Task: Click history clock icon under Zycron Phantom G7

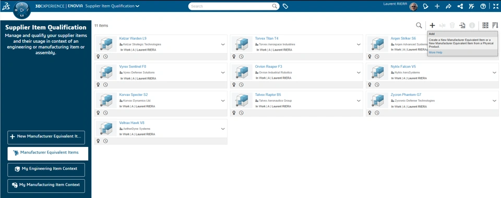Action: pyautogui.click(x=377, y=113)
